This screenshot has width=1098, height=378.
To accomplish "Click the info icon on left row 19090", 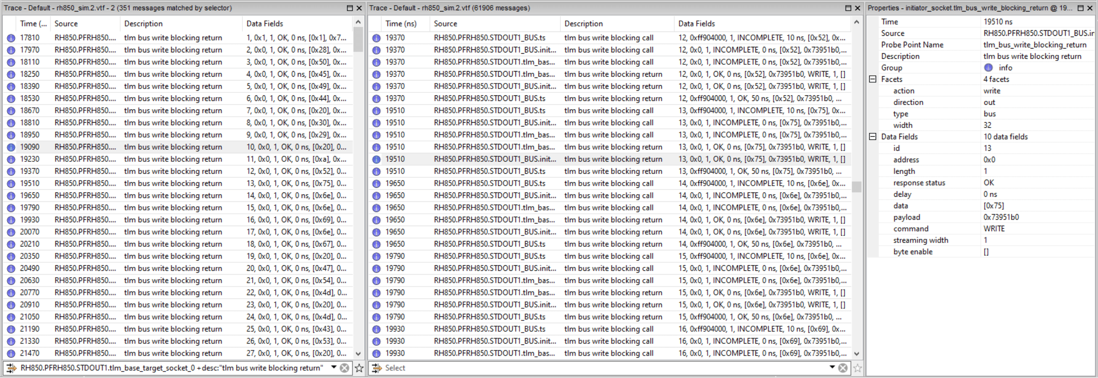I will tap(11, 147).
